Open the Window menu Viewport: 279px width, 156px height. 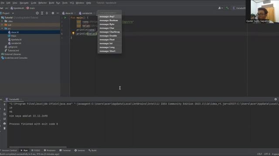pyautogui.click(x=80, y=3)
